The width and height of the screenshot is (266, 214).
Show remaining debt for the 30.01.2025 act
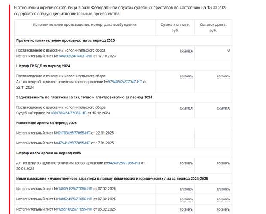(x=223, y=163)
